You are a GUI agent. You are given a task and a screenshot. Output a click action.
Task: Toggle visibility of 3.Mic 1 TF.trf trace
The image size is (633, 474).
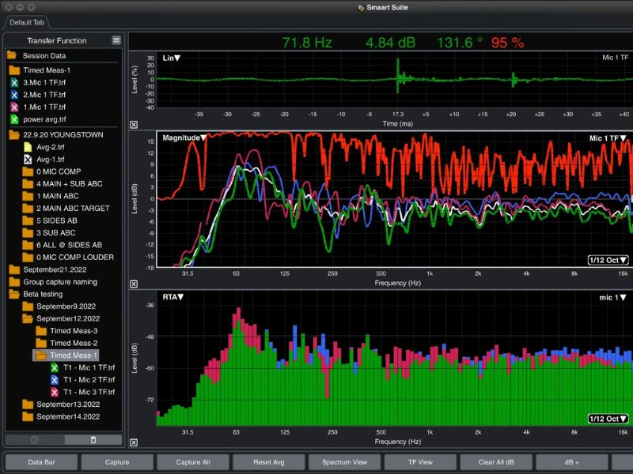click(x=14, y=83)
